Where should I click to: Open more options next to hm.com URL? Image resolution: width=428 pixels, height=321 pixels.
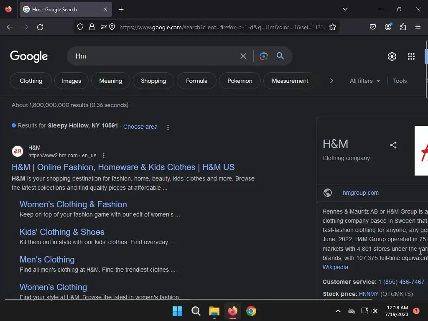104,155
